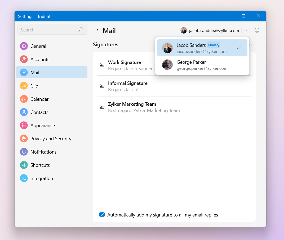Collapse the account dropdown chevron
Viewport: 284px width, 240px height.
(x=246, y=30)
